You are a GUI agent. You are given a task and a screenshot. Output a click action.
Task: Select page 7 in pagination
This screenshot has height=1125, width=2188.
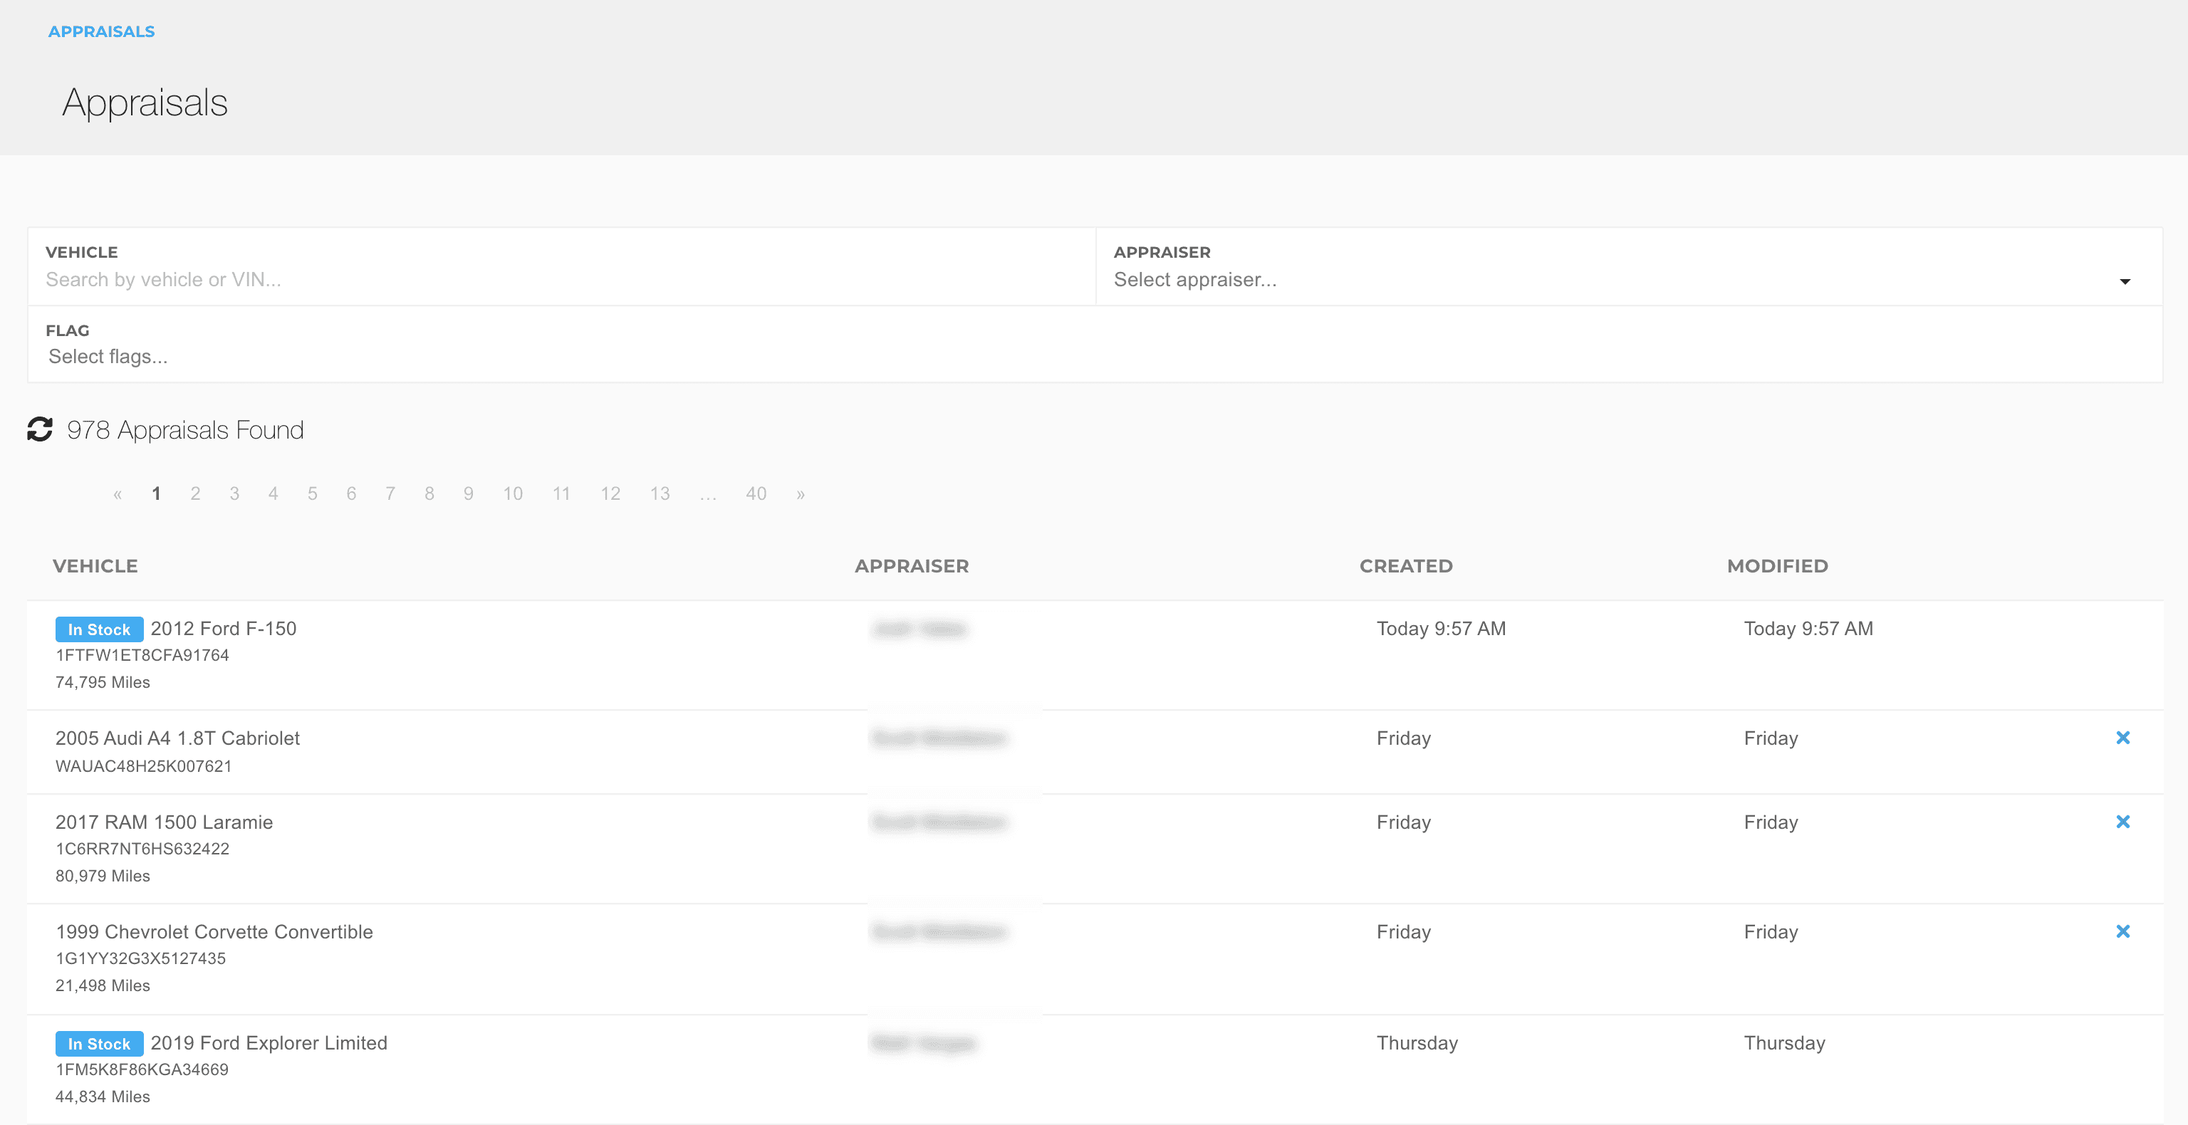(390, 494)
